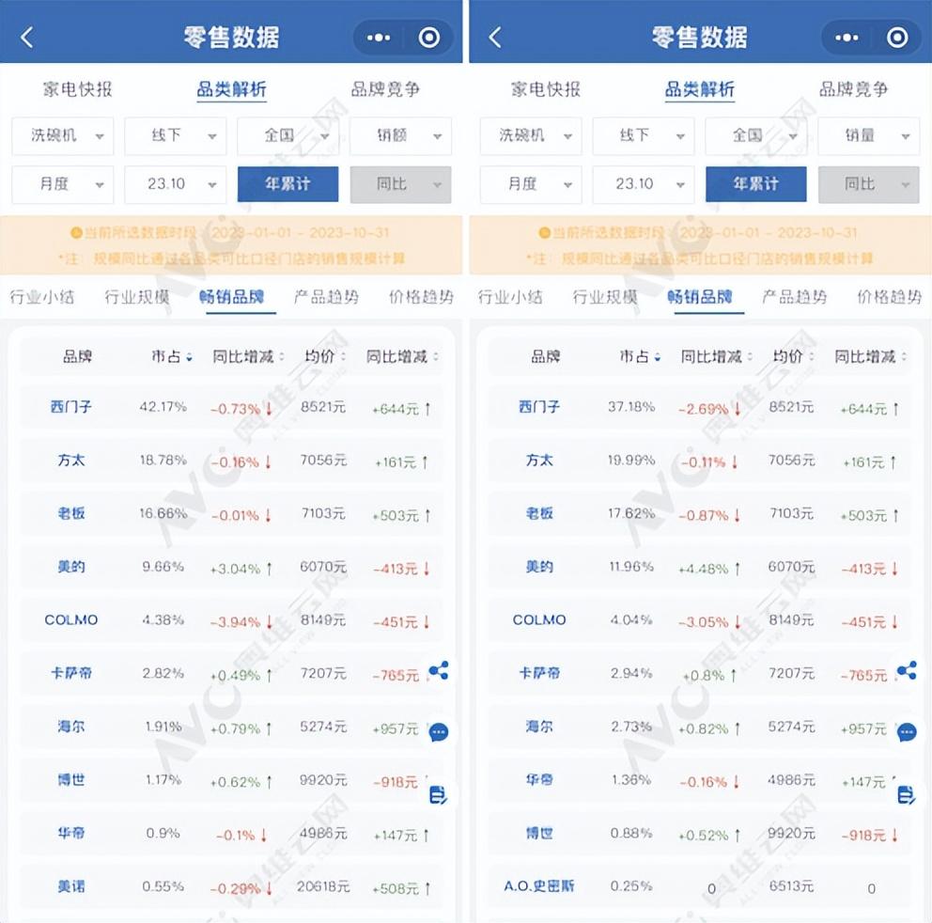Open COLMO brand link in right panel
This screenshot has width=932, height=923.
coord(539,620)
